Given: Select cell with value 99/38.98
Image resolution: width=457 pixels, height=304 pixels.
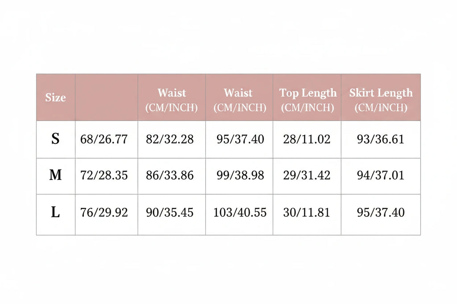Looking at the screenshot, I should pos(239,176).
